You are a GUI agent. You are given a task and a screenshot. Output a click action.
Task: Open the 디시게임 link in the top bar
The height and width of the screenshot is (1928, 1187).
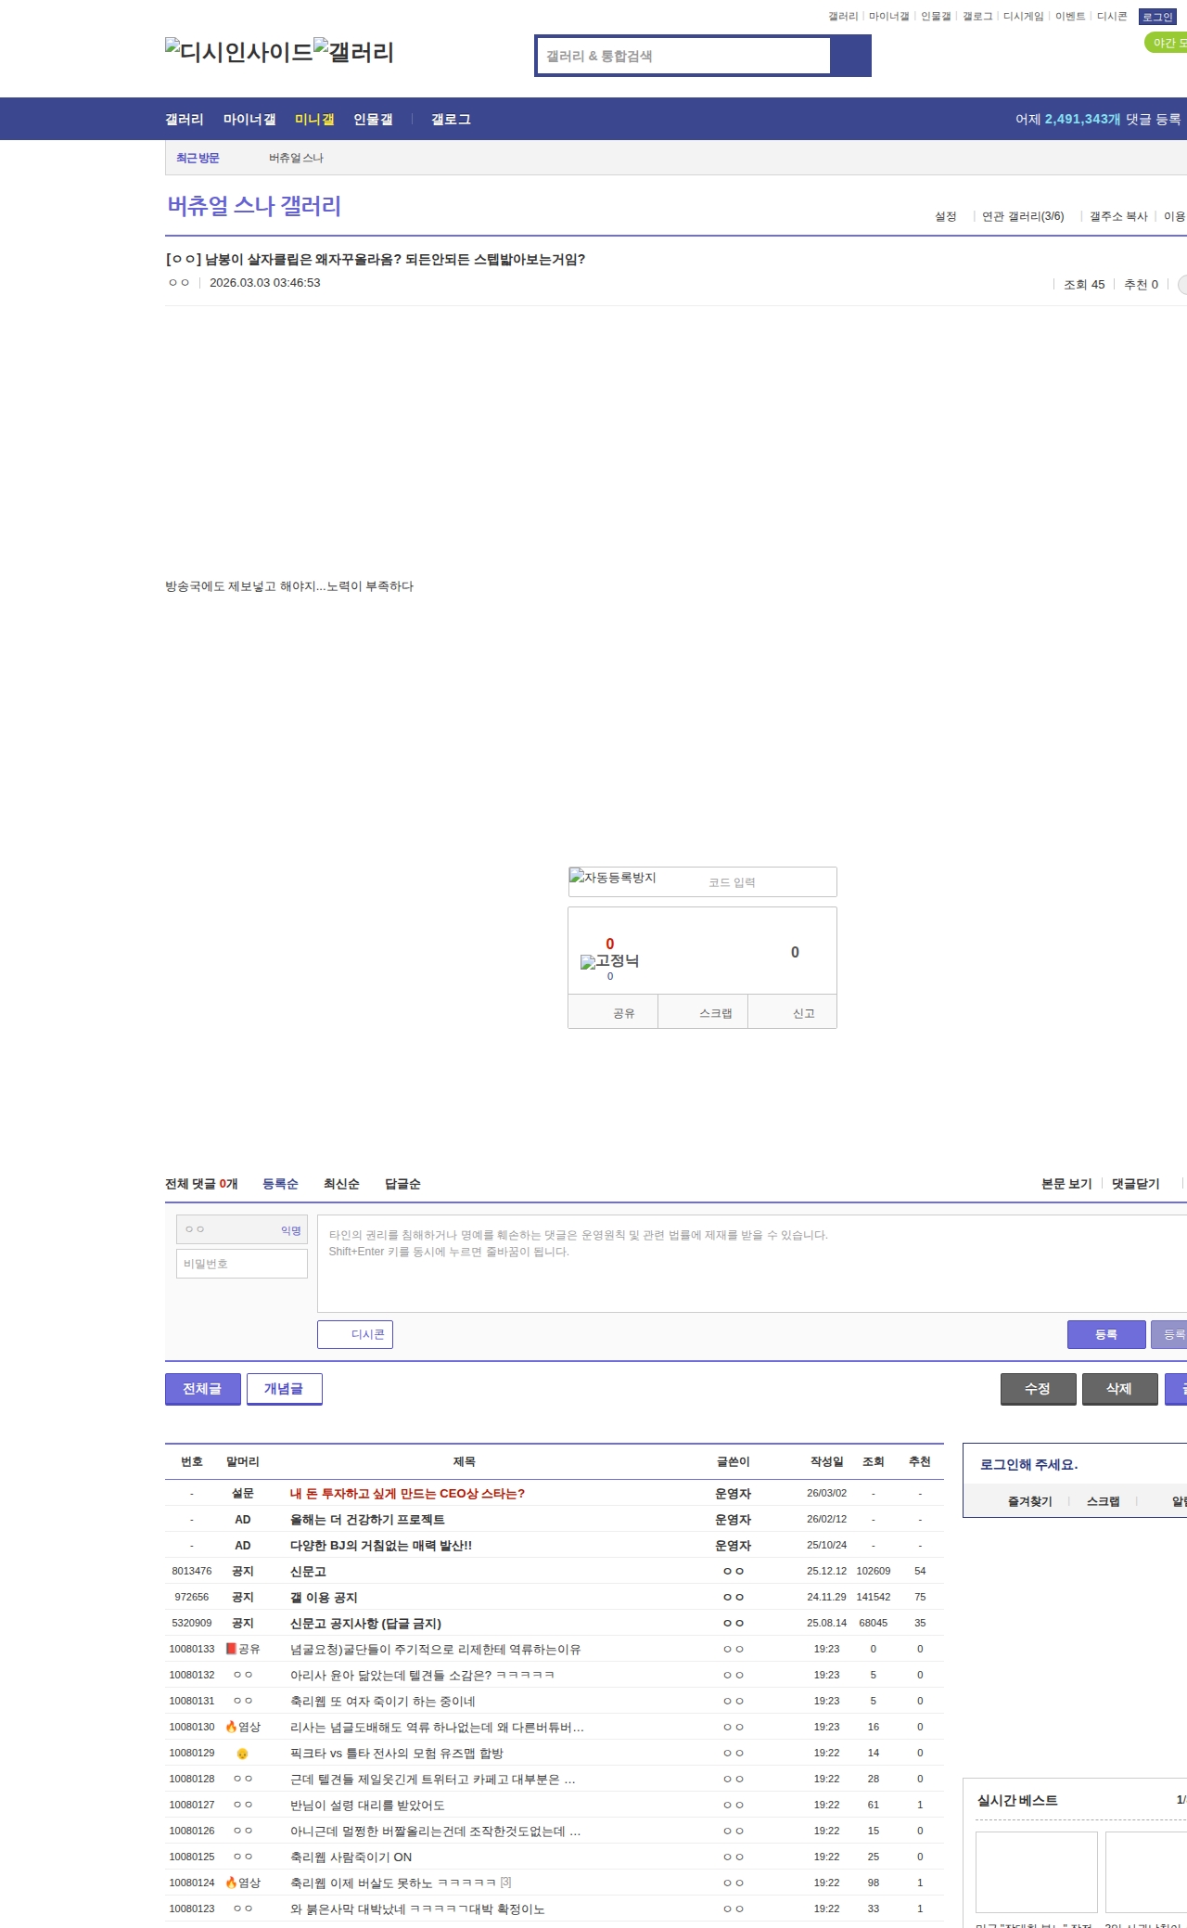point(1023,16)
